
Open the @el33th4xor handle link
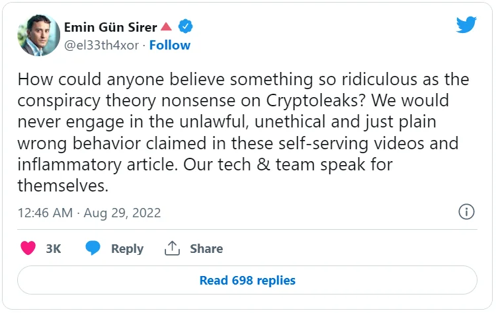coord(102,45)
